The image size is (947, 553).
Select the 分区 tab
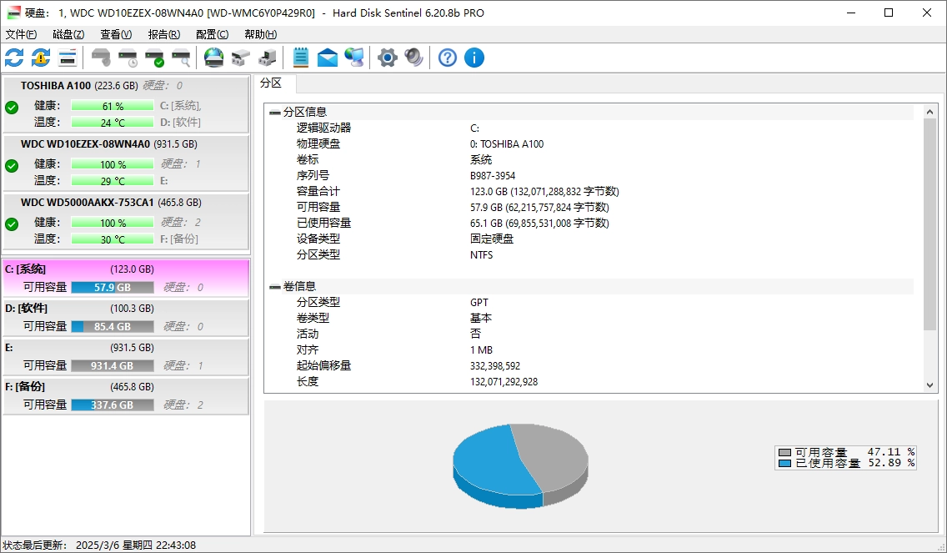click(271, 83)
